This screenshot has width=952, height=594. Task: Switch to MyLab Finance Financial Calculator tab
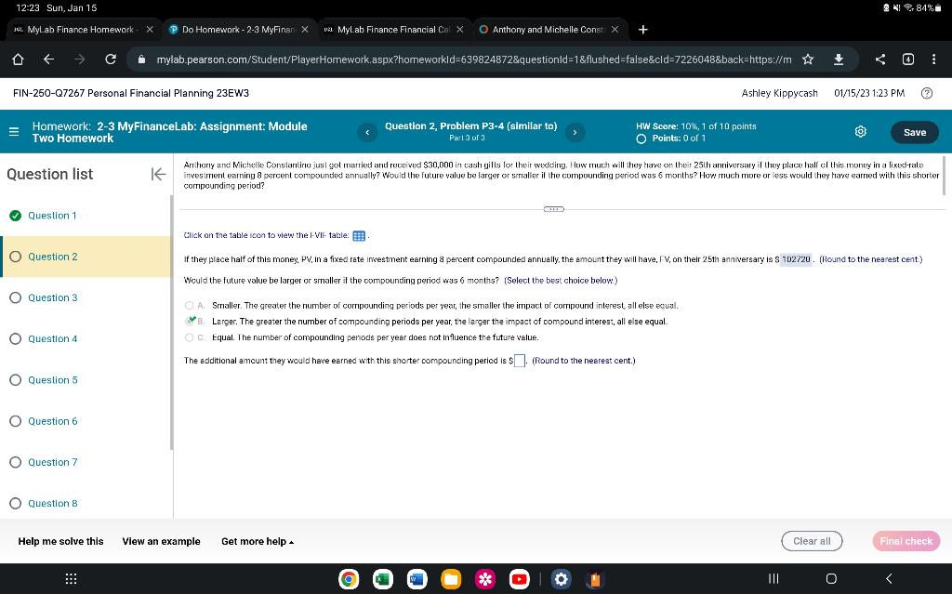click(x=394, y=29)
